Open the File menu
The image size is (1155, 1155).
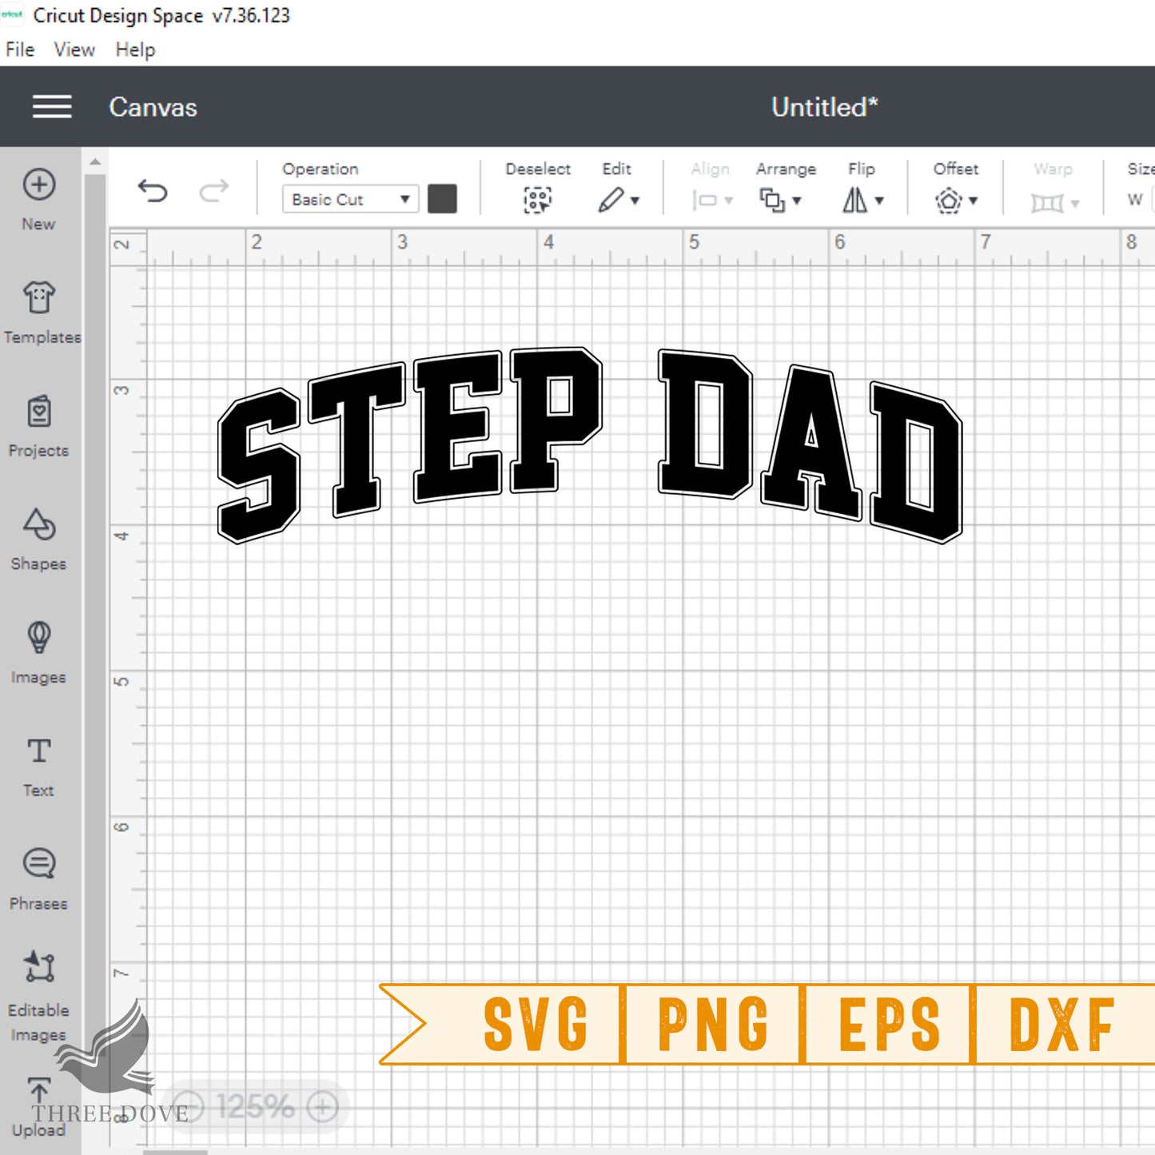coord(20,50)
